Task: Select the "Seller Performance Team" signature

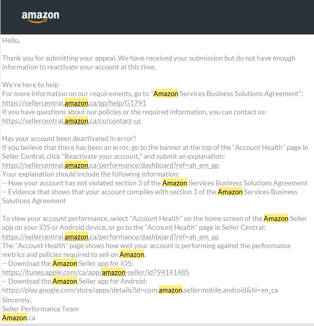Action: coord(40,309)
